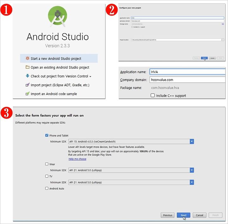The image size is (228, 224).
Task: Click the "Select the form factors" heading
Action: tap(49, 116)
